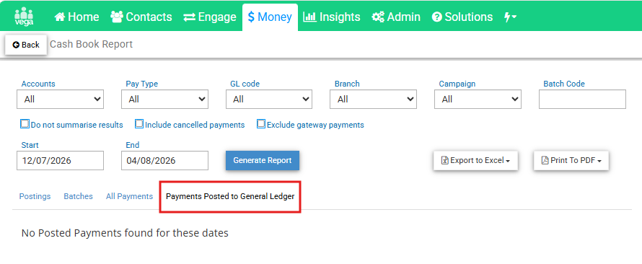The image size is (642, 264).
Task: Open the Engage menu
Action: coord(210,17)
